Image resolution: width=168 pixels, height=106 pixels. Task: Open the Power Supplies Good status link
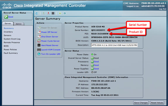[96, 69]
